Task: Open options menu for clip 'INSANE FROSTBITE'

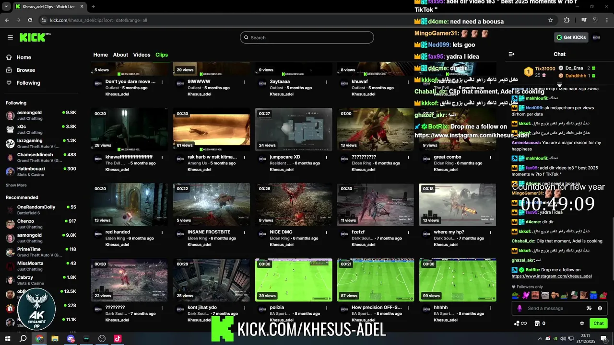Action: coord(244,232)
